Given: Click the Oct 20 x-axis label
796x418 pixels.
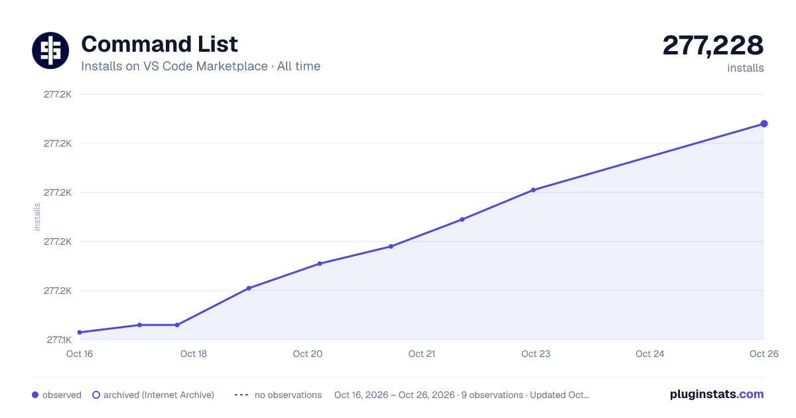Looking at the screenshot, I should tap(308, 354).
